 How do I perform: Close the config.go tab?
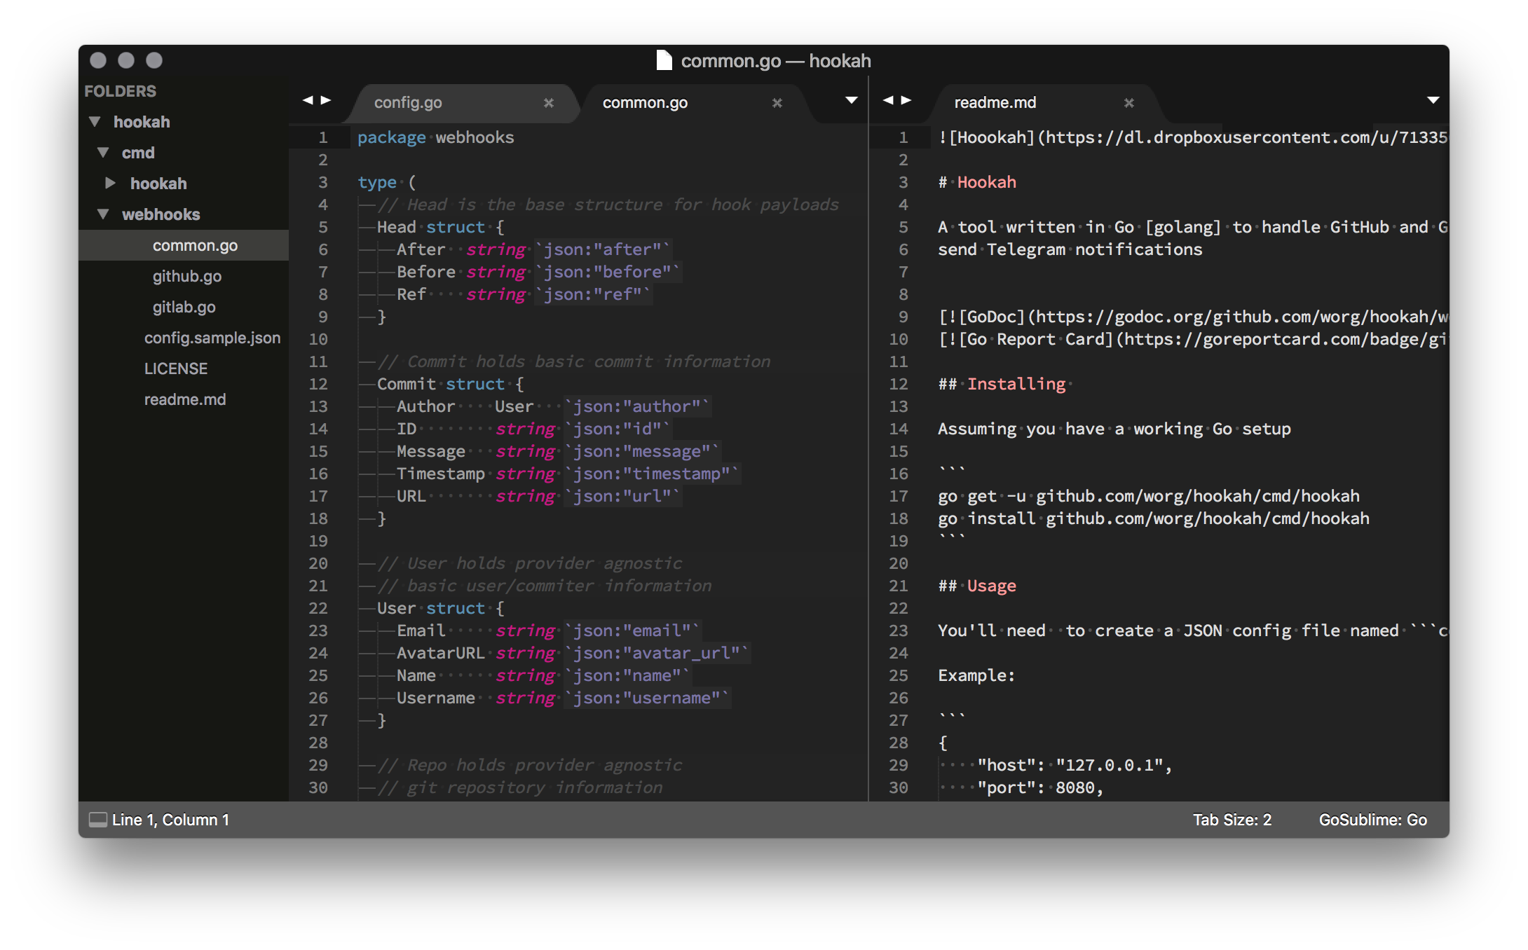pos(549,103)
